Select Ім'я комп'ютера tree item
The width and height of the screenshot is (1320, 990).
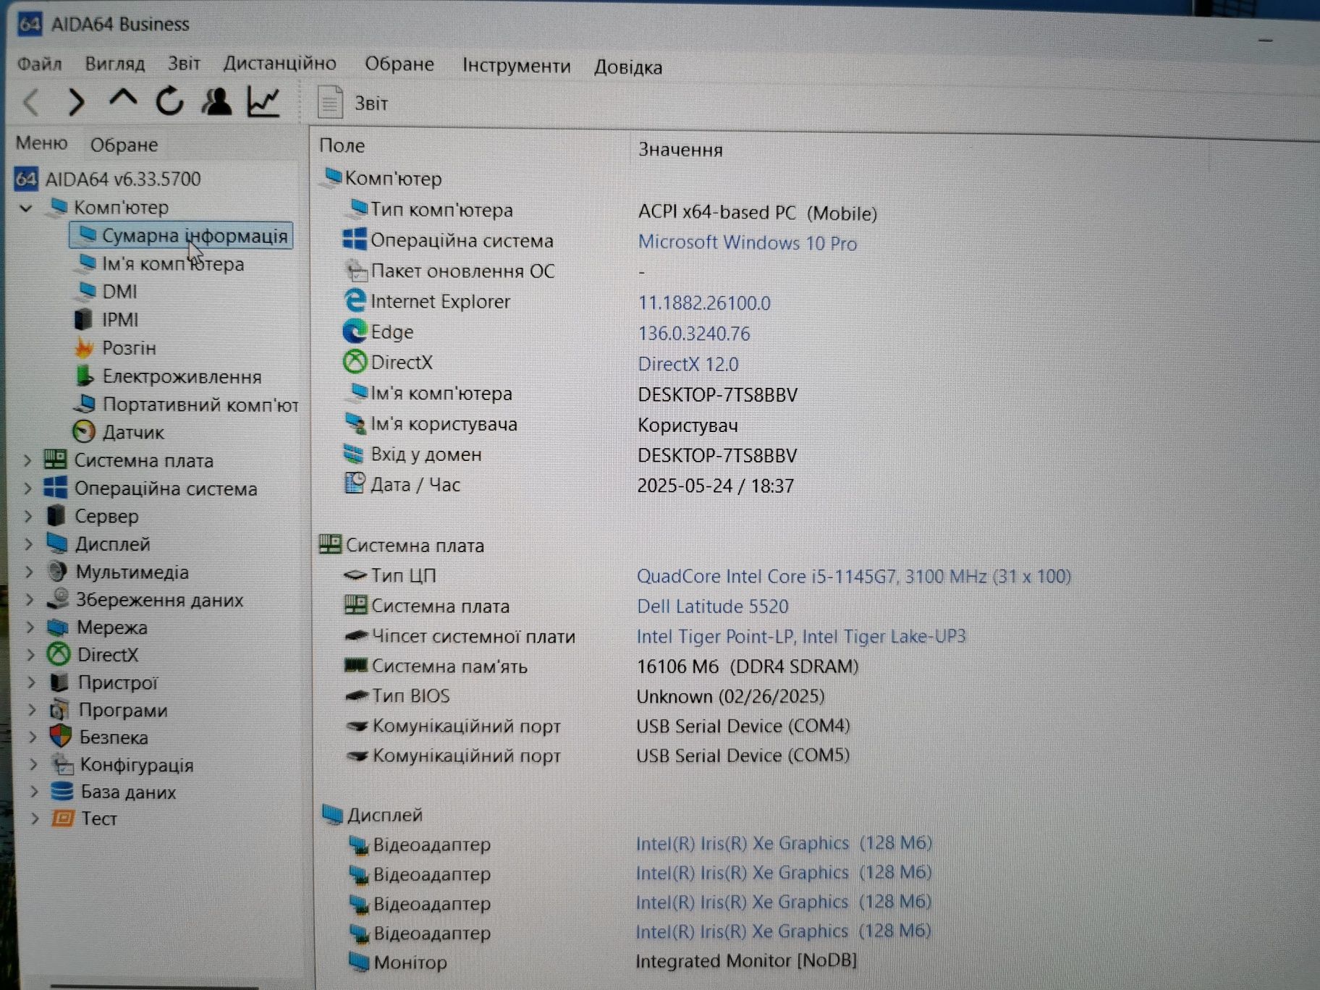click(161, 264)
